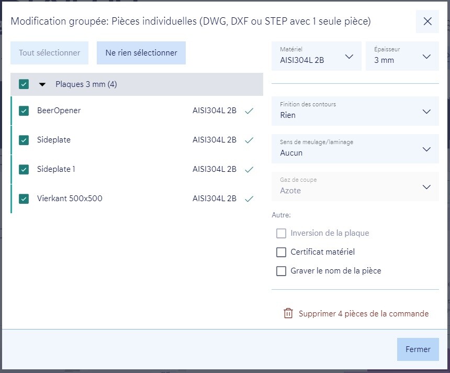Uncheck the Sideplate 1 checkbox
The height and width of the screenshot is (373, 450).
(x=24, y=169)
